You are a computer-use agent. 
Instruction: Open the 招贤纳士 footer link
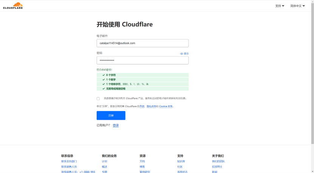217,167
